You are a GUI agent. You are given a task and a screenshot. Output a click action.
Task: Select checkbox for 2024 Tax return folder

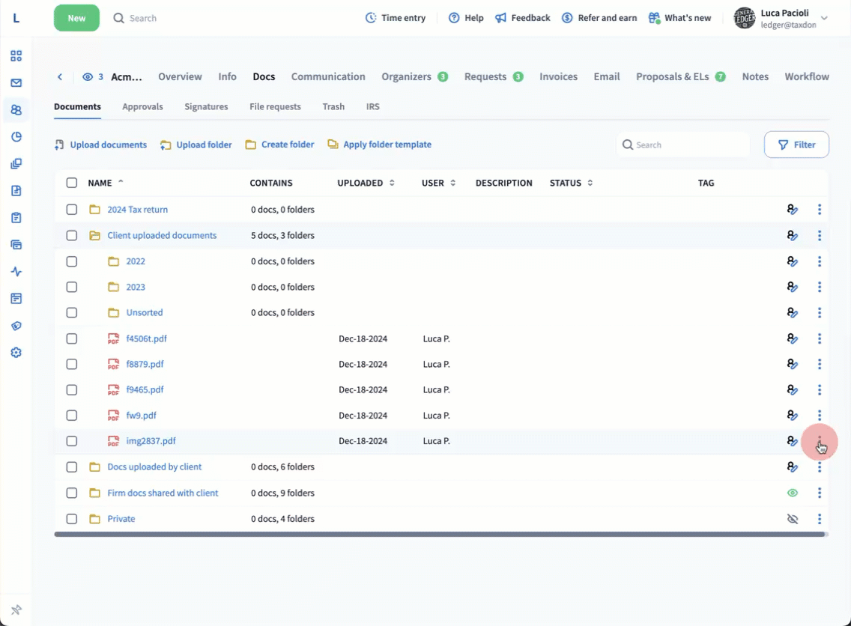pyautogui.click(x=72, y=210)
